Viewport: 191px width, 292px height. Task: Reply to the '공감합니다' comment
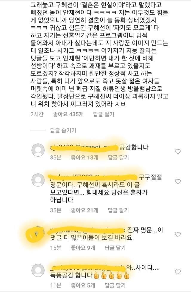(118, 158)
